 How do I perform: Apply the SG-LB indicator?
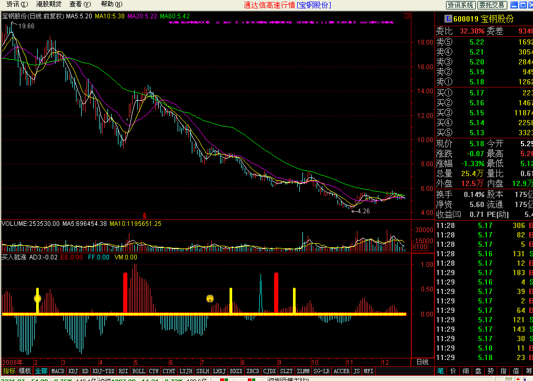[321, 371]
